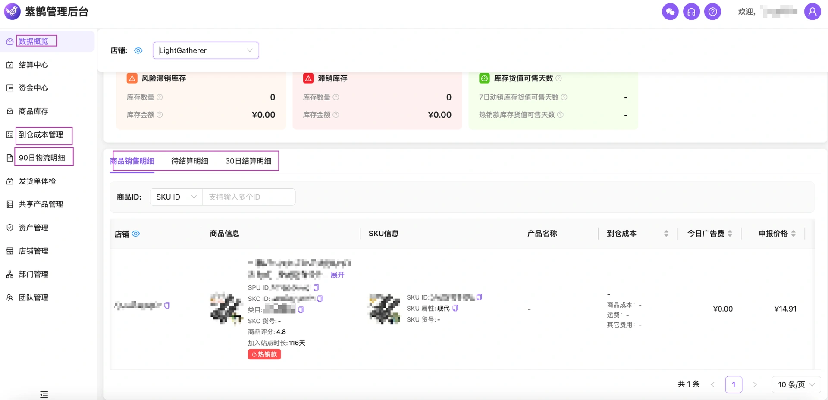Viewport: 828px width, 400px height.
Task: Click the 风险滞销库存 warning icon
Action: tap(132, 78)
